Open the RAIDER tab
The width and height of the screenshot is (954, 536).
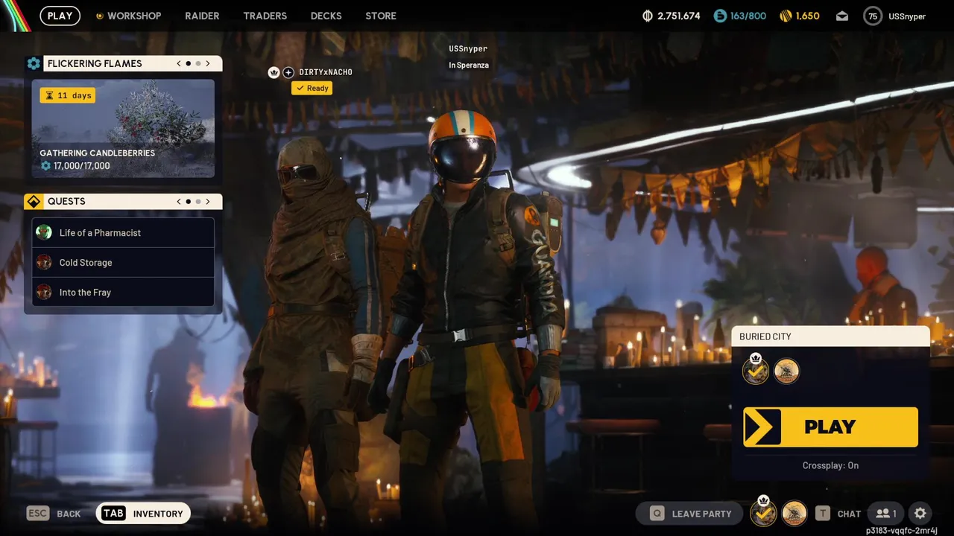tap(202, 16)
